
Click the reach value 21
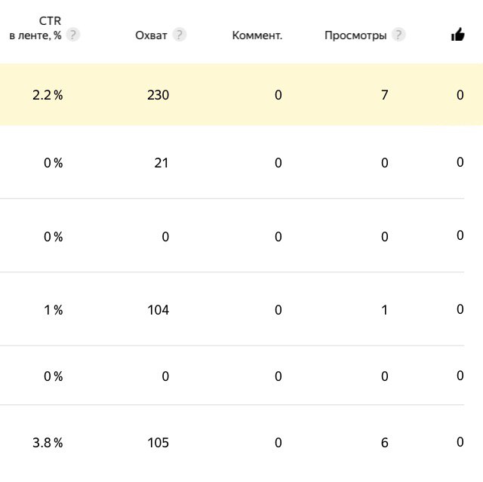coord(161,163)
